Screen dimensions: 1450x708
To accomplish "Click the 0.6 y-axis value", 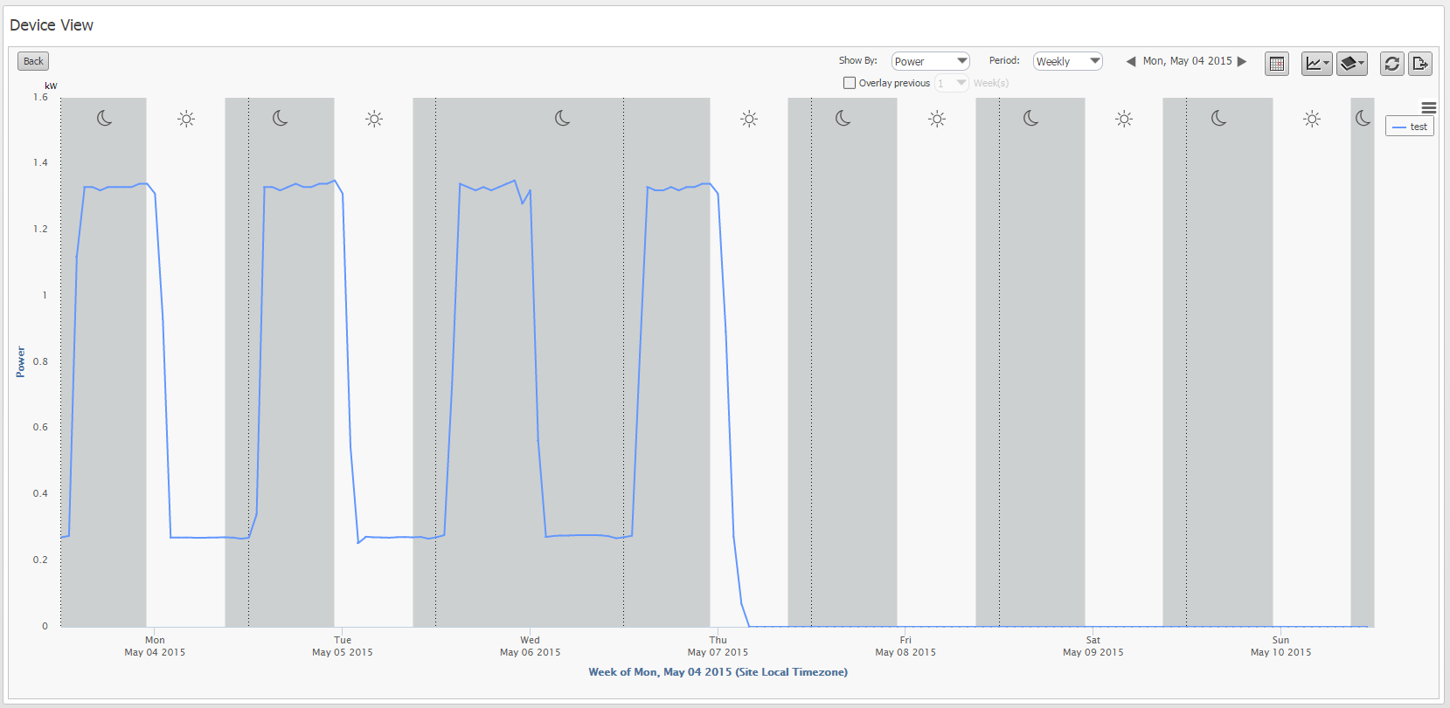I will (x=40, y=427).
